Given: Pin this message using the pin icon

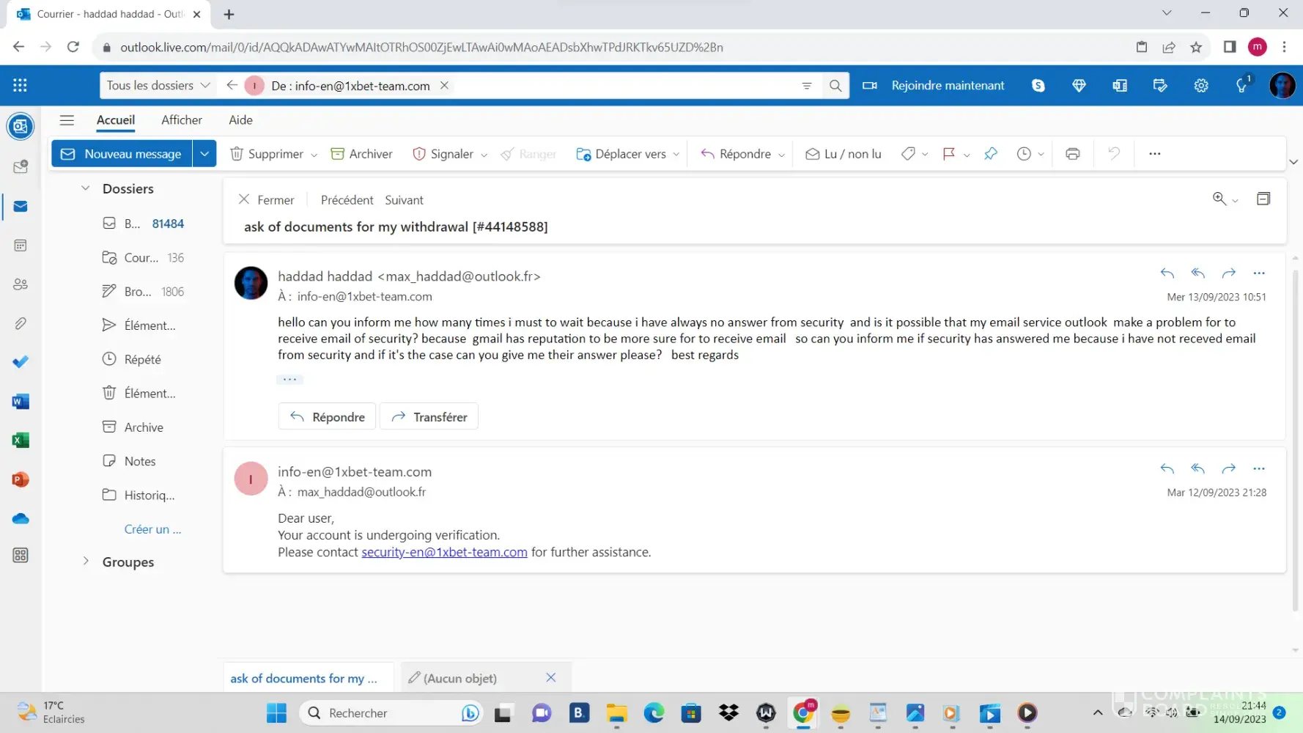Looking at the screenshot, I should point(991,154).
